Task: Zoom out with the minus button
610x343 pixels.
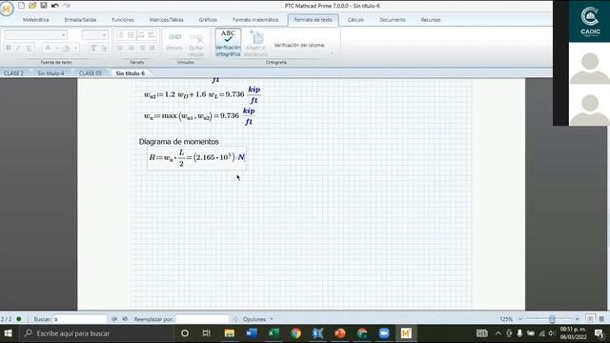Action: [520, 319]
